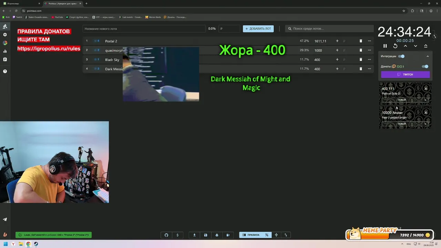Delete the Postal 2 lot
Screen dimensions: 441x248
pos(361,41)
